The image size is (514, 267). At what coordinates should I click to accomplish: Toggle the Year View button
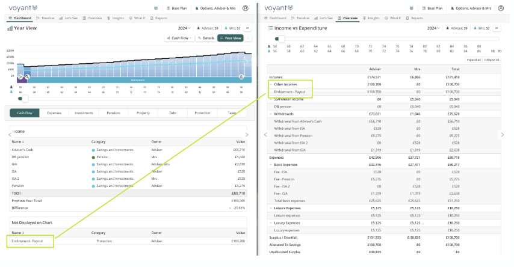231,38
